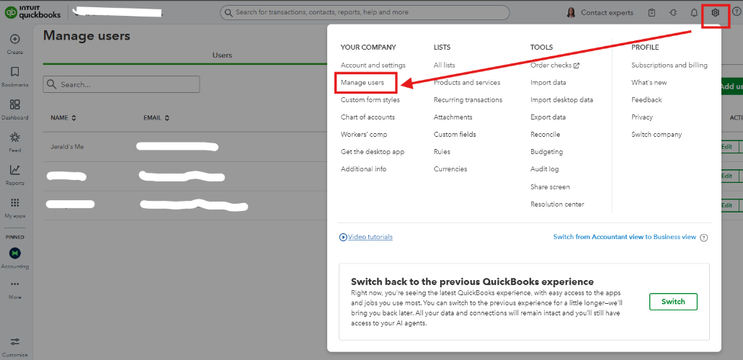Image resolution: width=743 pixels, height=360 pixels.
Task: Open the Create plus icon
Action: coord(15,40)
